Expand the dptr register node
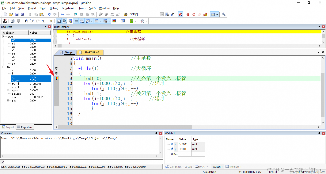The height and width of the screenshot is (174, 326). [x=8, y=90]
